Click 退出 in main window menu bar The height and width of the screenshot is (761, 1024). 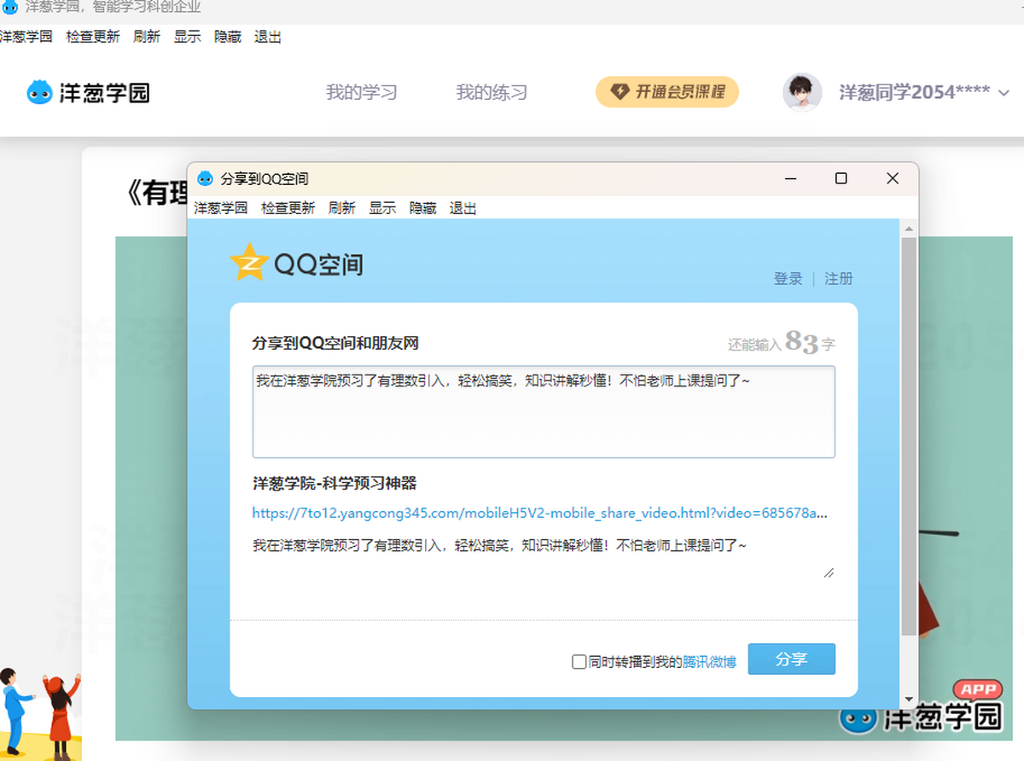[x=268, y=37]
